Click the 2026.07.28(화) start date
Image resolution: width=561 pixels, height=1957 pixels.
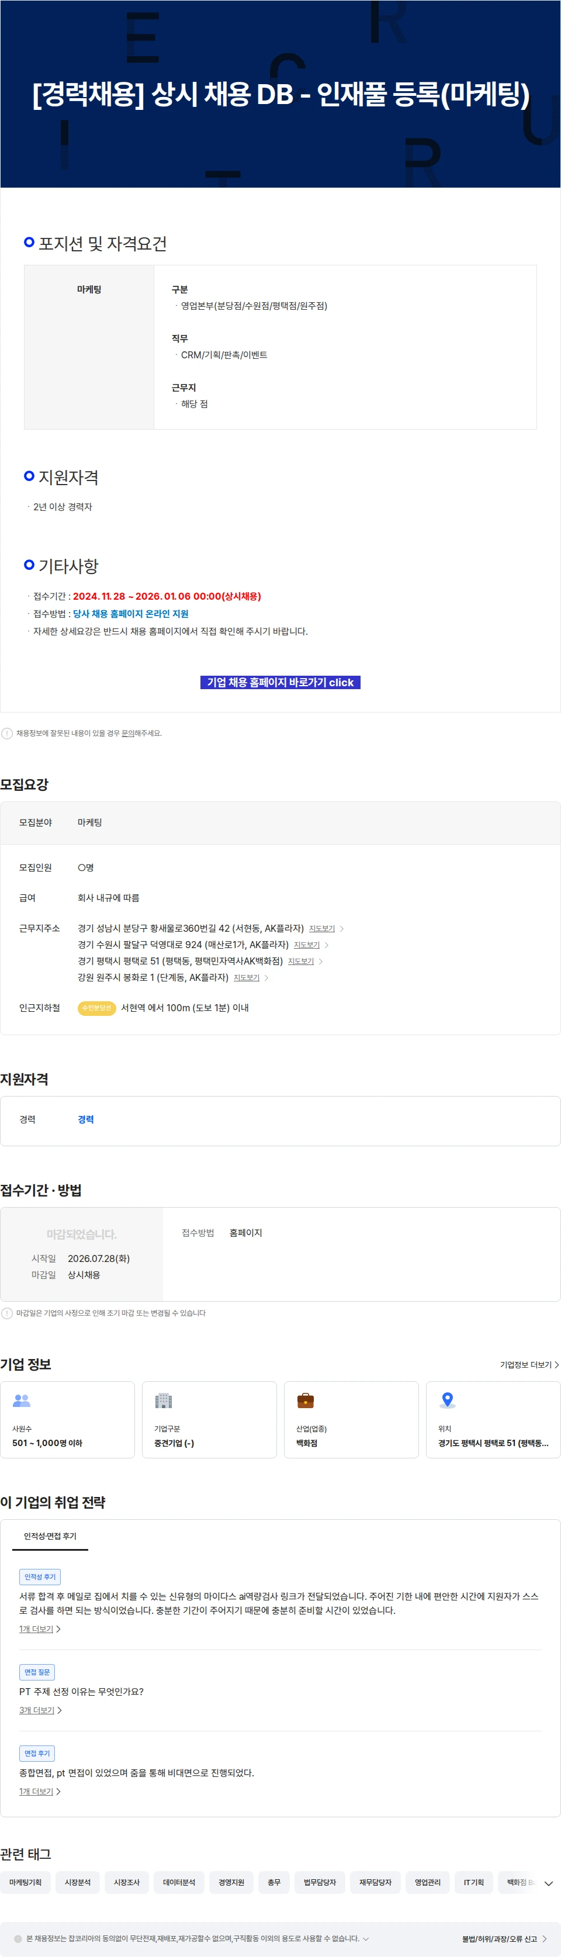coord(99,1258)
